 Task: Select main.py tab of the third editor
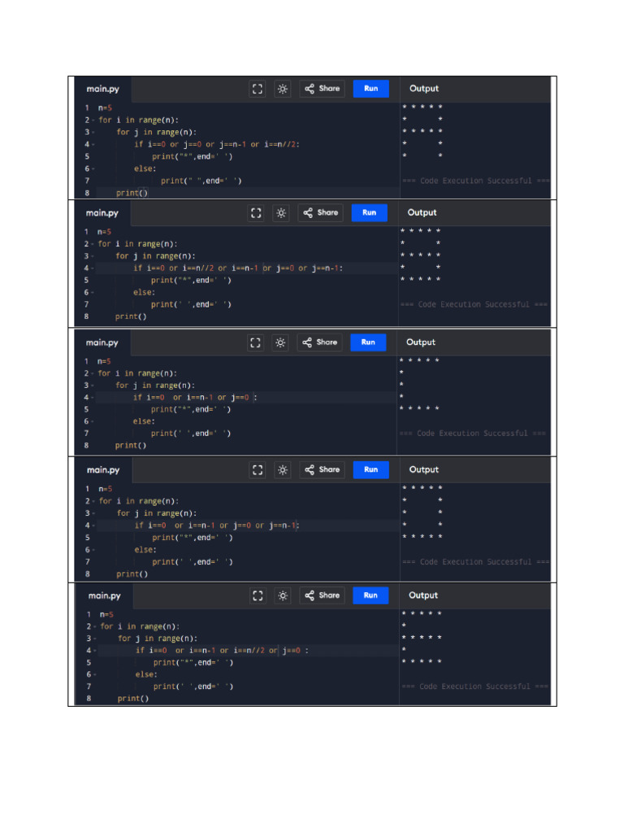[102, 342]
